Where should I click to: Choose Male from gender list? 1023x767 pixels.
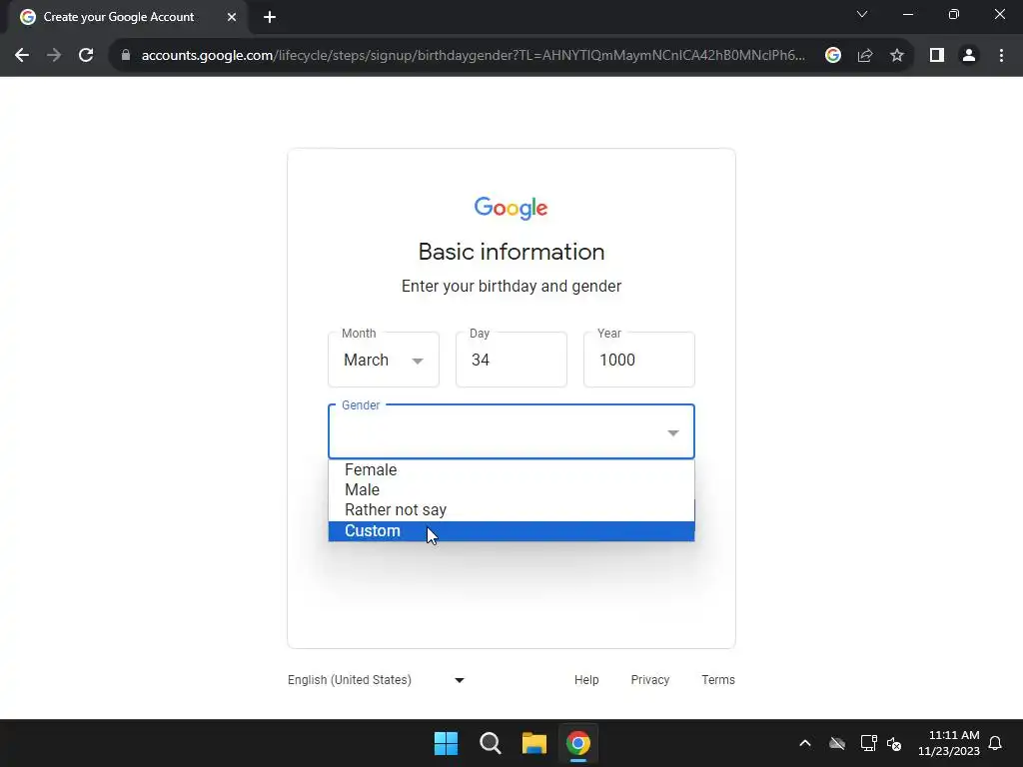[x=511, y=489]
